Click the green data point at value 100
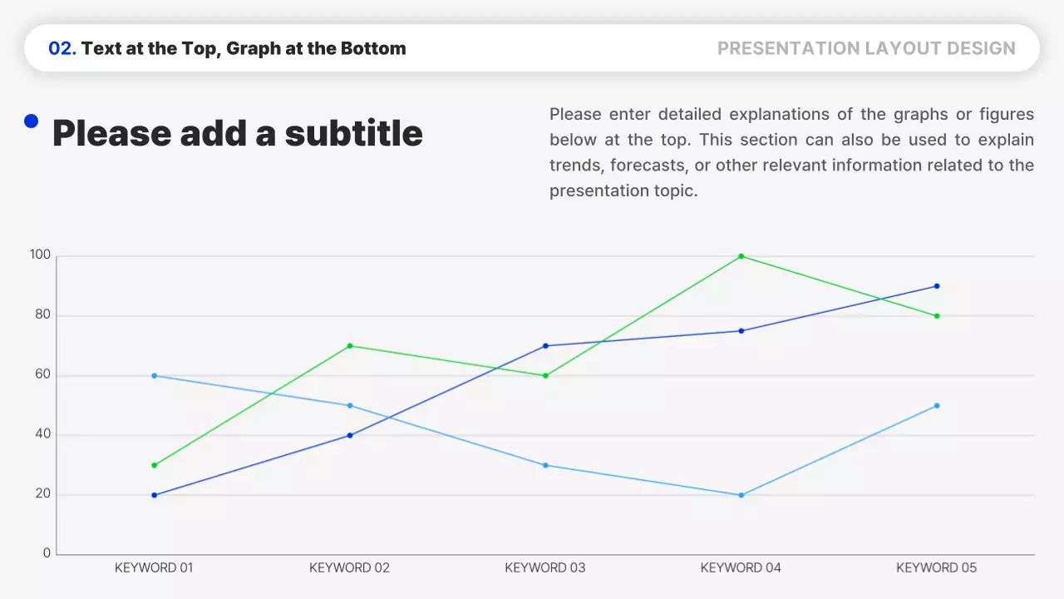This screenshot has width=1064, height=599. [741, 256]
